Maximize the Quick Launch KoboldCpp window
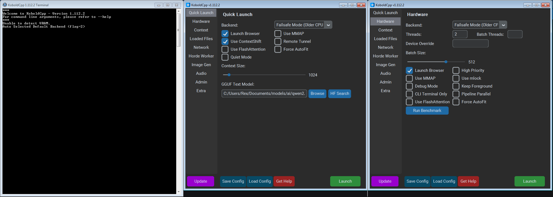 coord(352,5)
